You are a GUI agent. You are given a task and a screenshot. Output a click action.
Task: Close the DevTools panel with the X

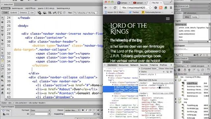point(105,65)
